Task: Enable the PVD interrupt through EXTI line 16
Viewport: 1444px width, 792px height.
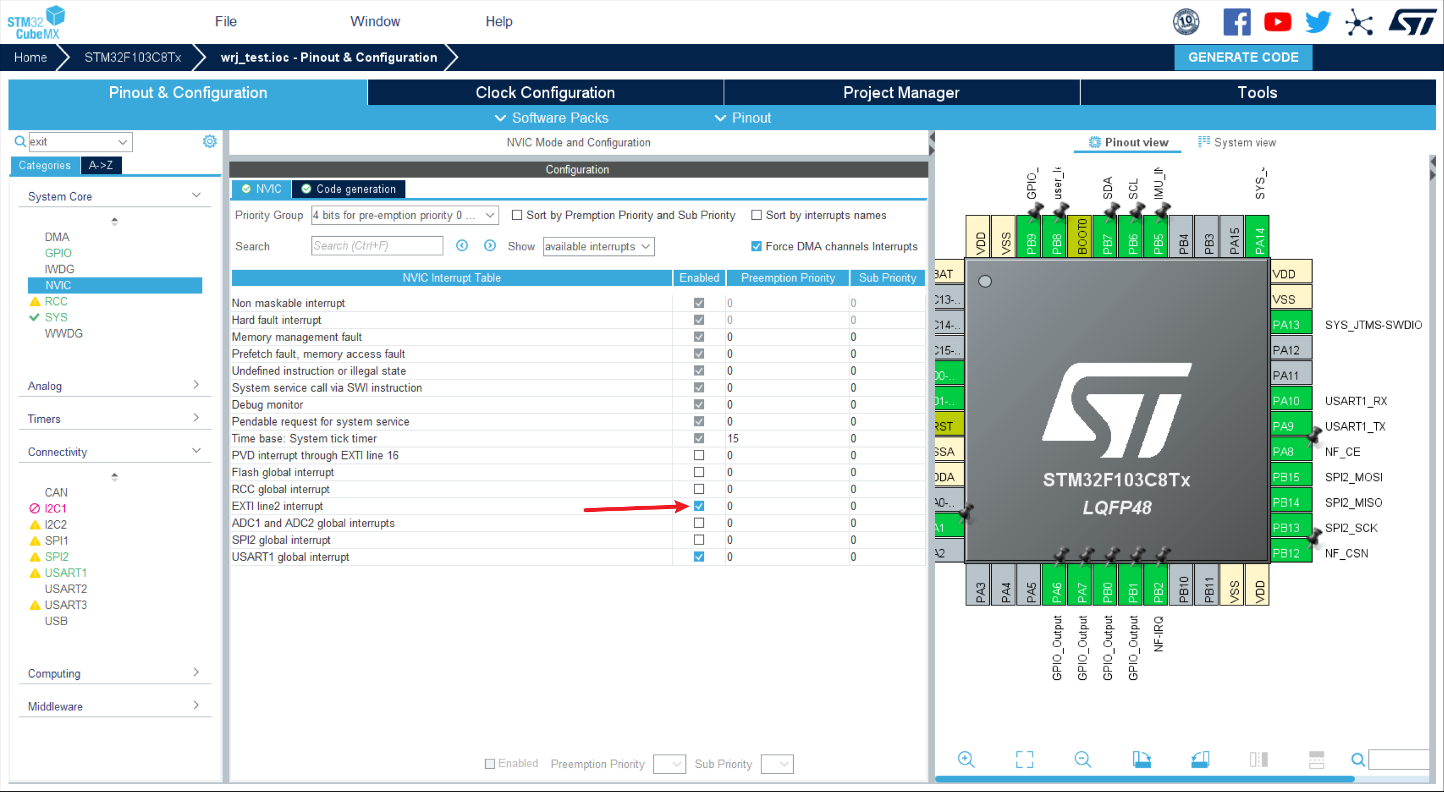Action: pyautogui.click(x=698, y=455)
